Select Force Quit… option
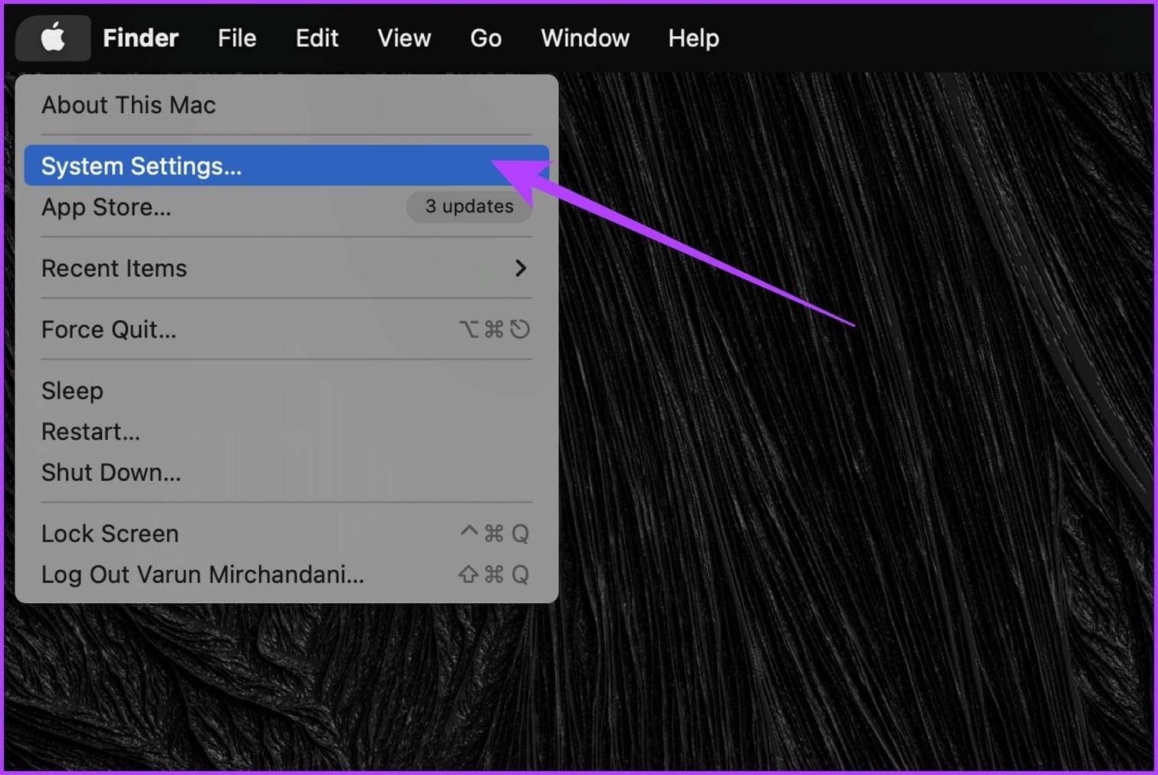This screenshot has height=775, width=1158. coord(287,329)
